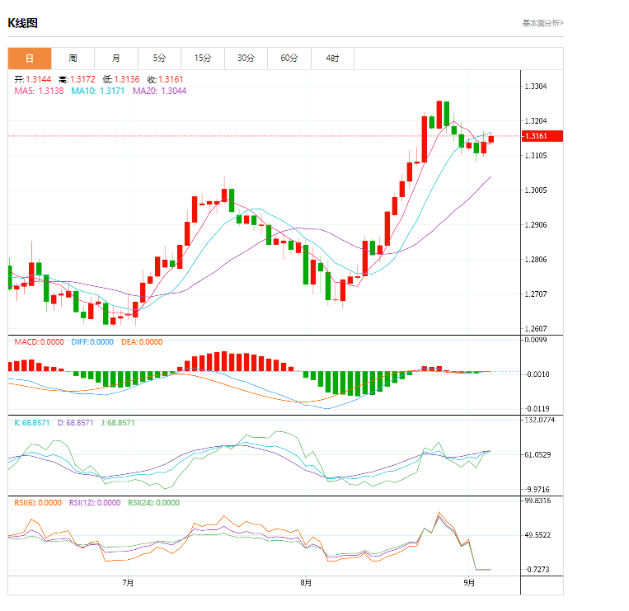Switch to the 周 weekly tab

pyautogui.click(x=73, y=59)
